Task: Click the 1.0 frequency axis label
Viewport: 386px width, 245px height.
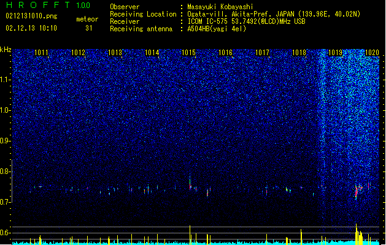Action: tap(6, 110)
